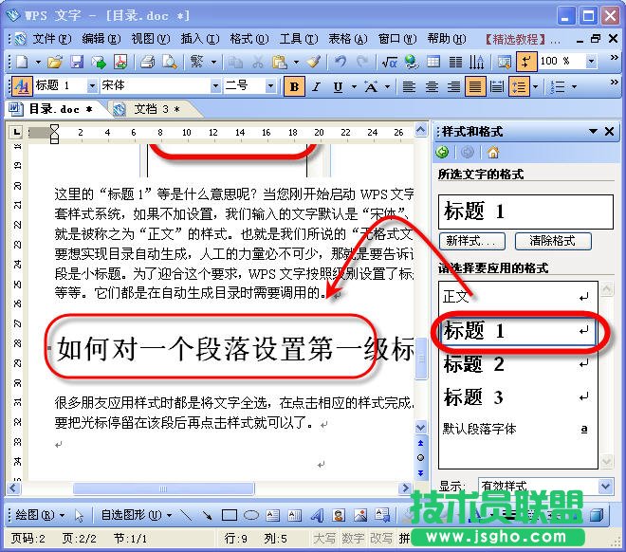Image resolution: width=626 pixels, height=552 pixels.
Task: Click the distributed alignment icon
Action: click(x=497, y=86)
